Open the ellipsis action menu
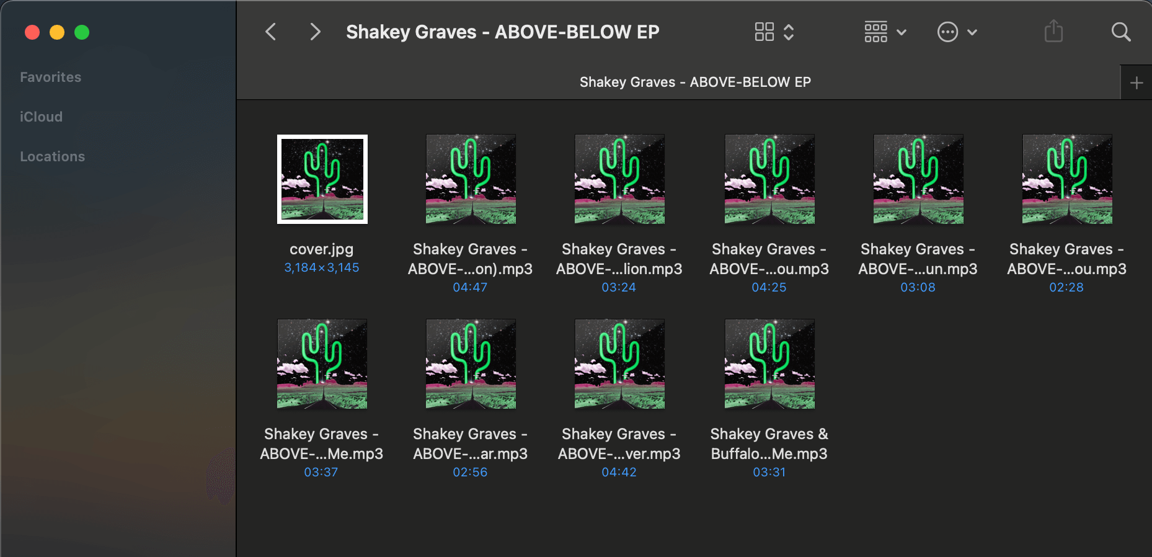 [x=957, y=32]
